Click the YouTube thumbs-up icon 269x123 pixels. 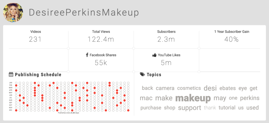154,55
